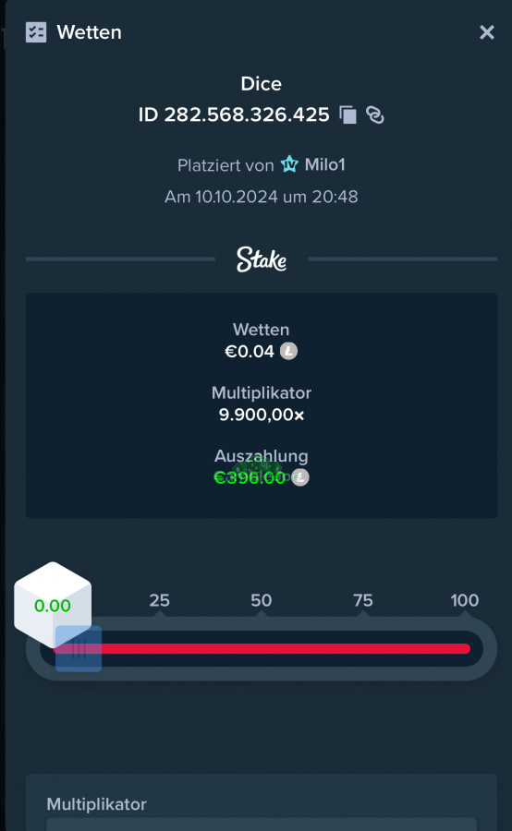Click the Wetten checklist icon in header
The image size is (512, 831).
(36, 32)
